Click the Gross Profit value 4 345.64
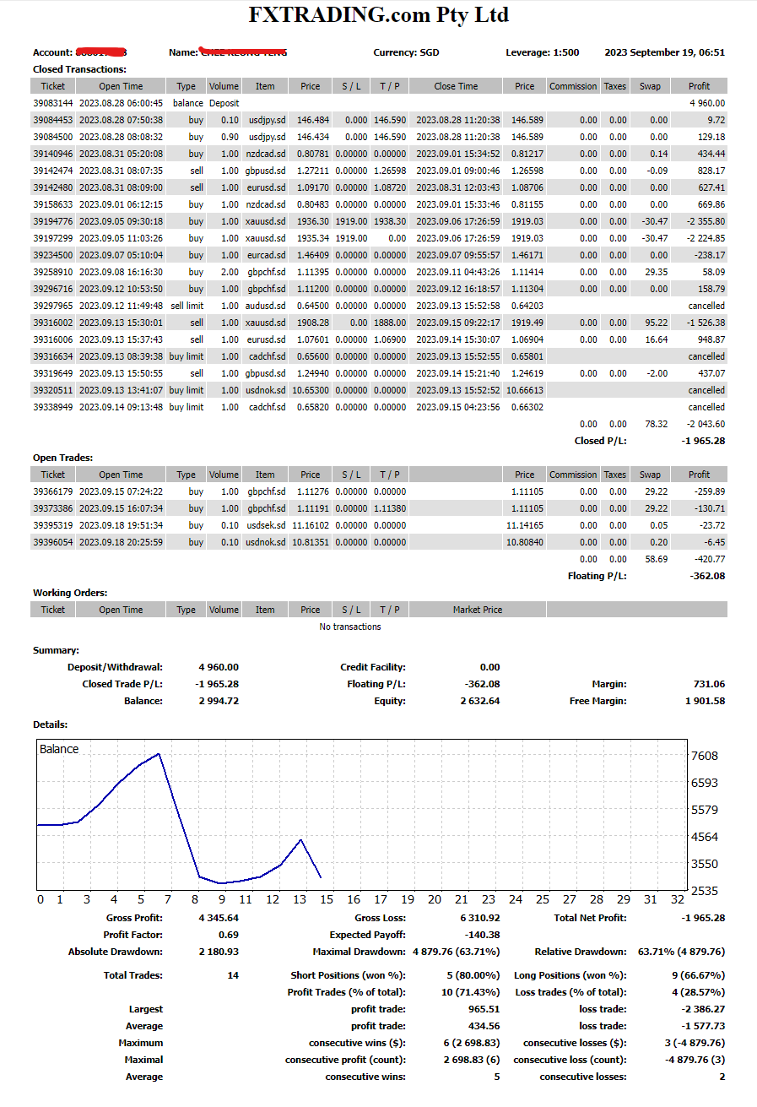Image resolution: width=757 pixels, height=1107 pixels. click(219, 918)
